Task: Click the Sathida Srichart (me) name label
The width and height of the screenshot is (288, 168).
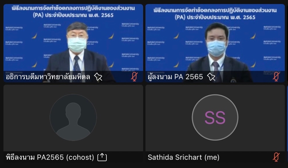Action: point(184,157)
